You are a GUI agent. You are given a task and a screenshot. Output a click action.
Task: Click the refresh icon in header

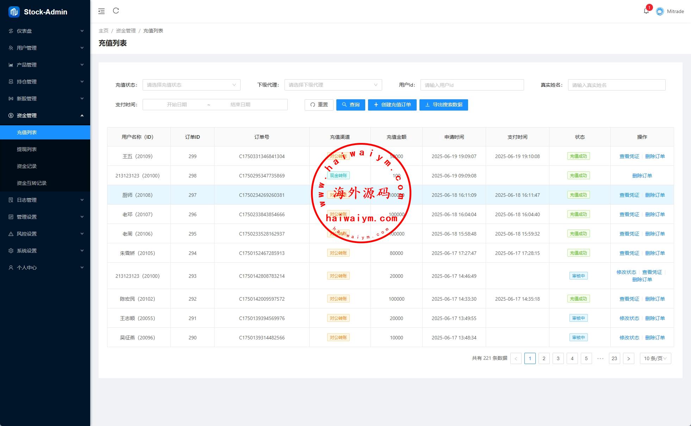[116, 11]
